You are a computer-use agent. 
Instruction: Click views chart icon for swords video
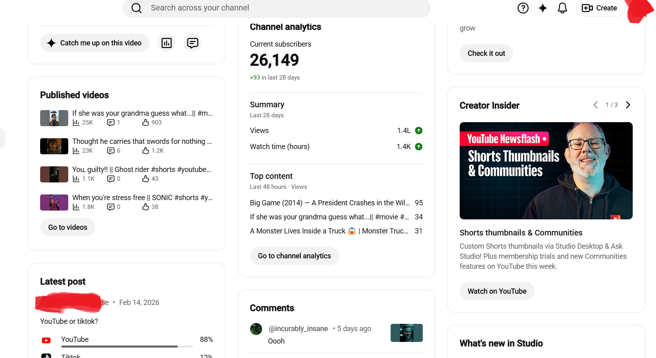point(76,151)
